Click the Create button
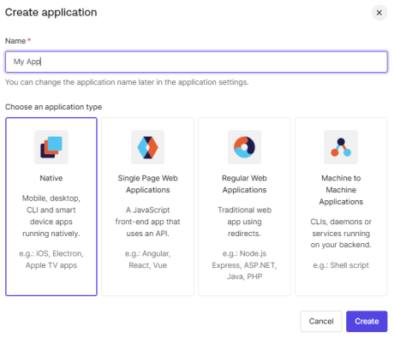 click(367, 321)
